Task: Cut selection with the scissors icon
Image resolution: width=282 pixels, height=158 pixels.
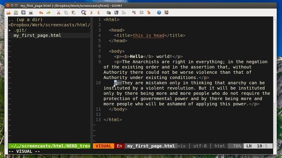Action: point(59,13)
